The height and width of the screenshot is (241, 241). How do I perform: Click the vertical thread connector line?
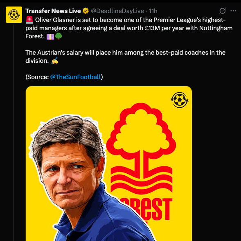point(14,132)
